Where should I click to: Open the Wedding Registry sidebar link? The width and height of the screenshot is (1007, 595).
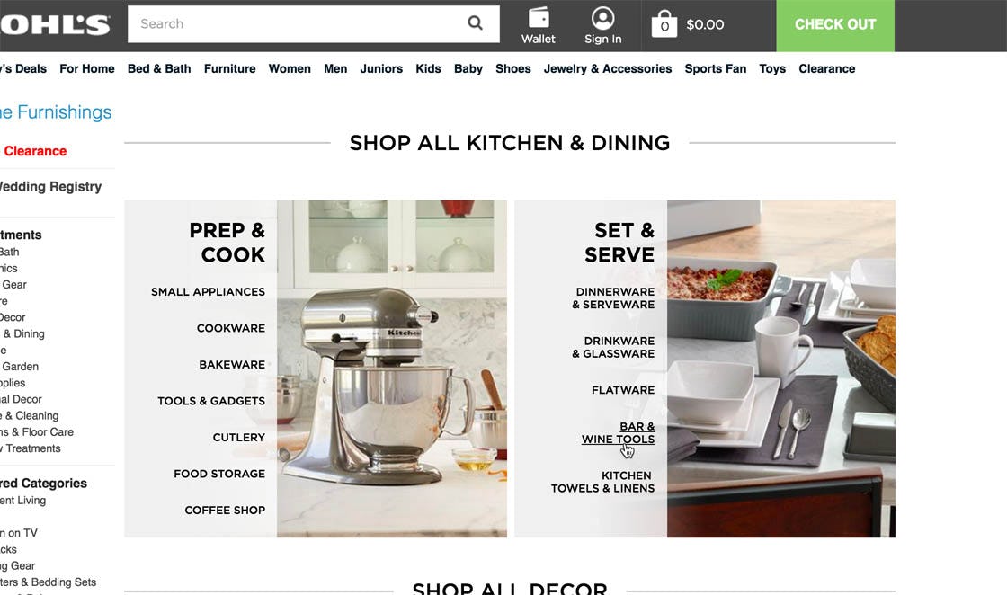(50, 187)
